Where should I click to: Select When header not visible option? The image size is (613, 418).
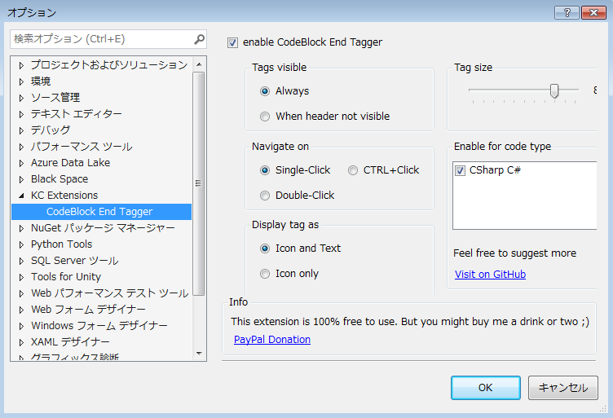click(265, 117)
